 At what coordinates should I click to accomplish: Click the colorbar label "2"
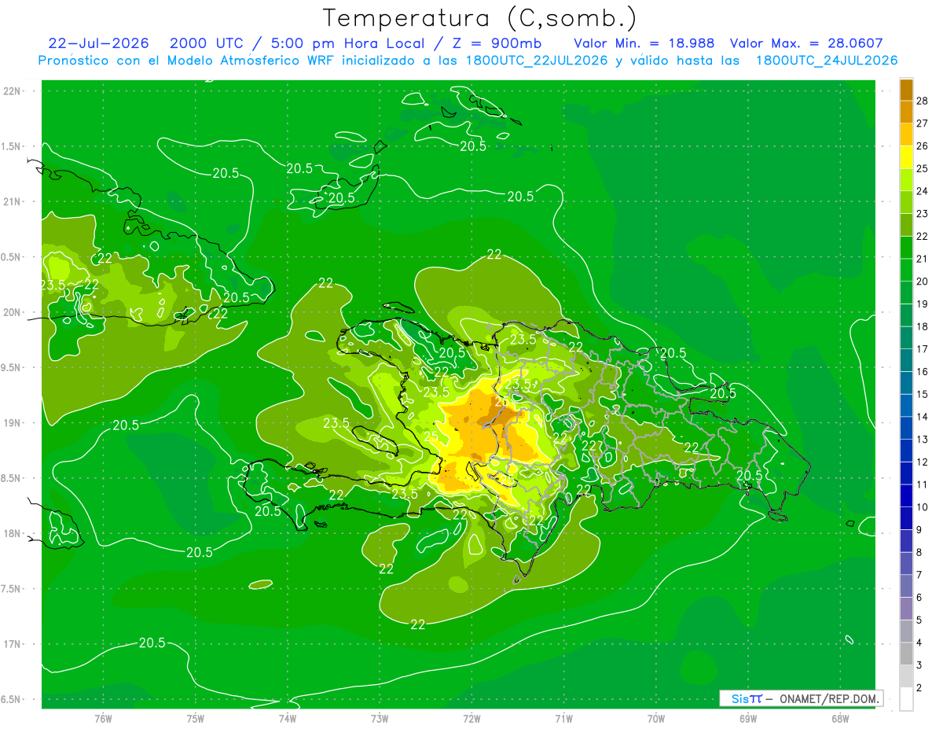tap(920, 688)
